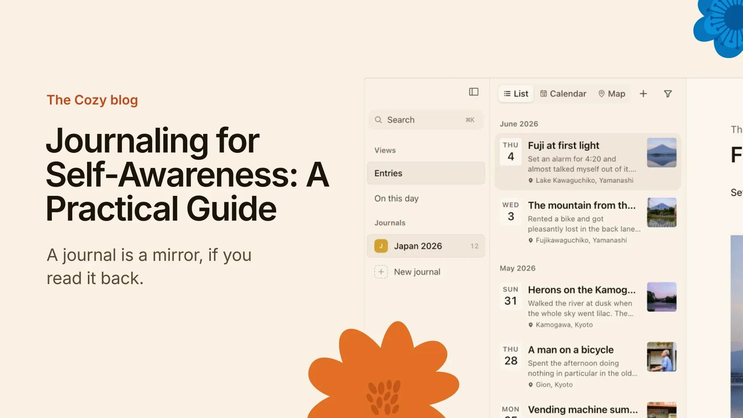Click the THU 4 date badge
The height and width of the screenshot is (418, 743).
(511, 152)
